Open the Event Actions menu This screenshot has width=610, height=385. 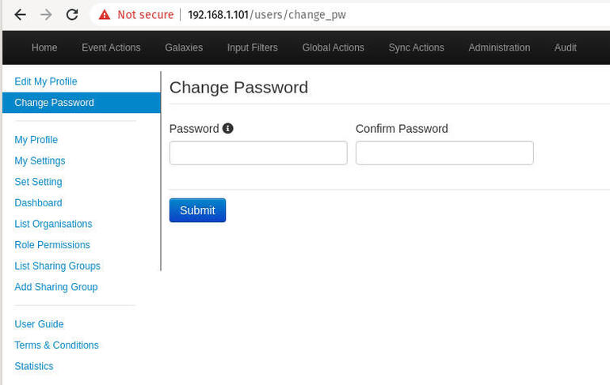coord(111,47)
